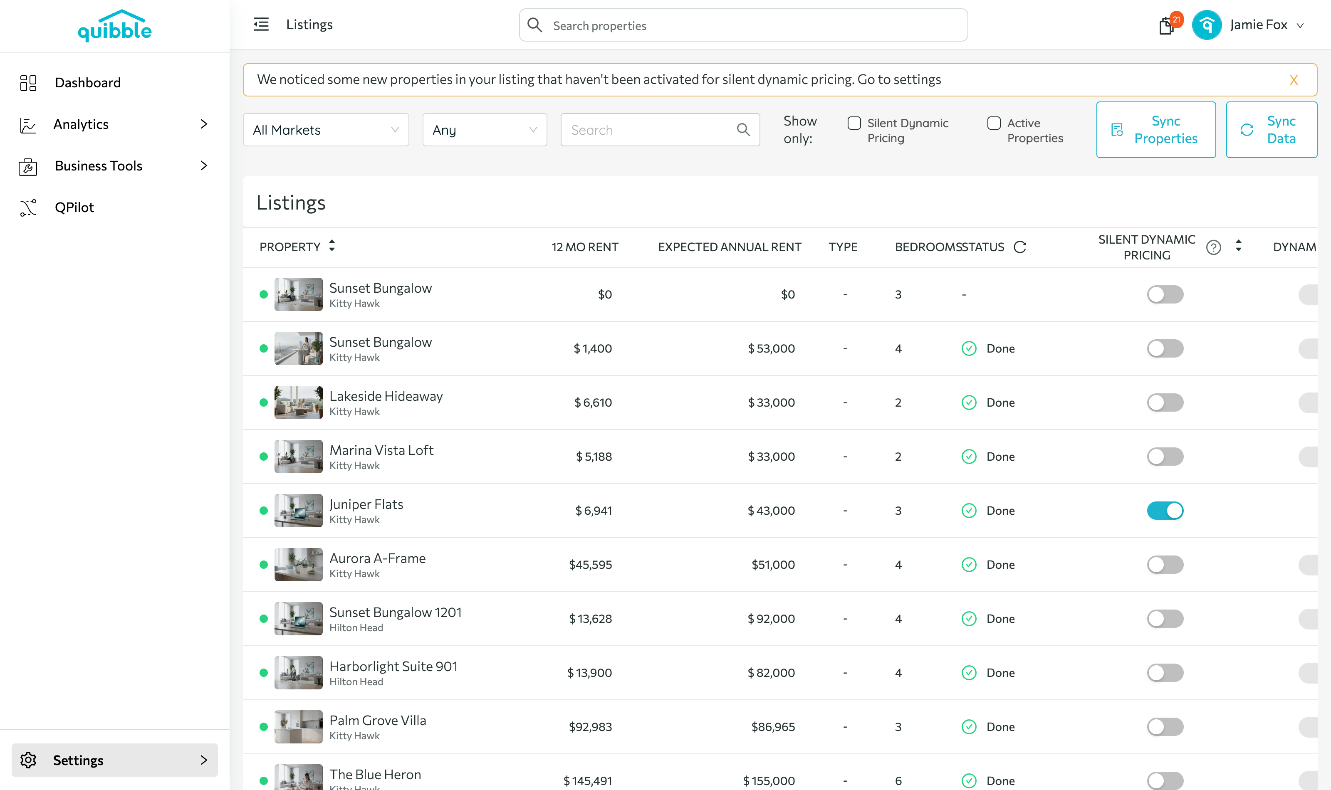Click the Settings gear icon
The height and width of the screenshot is (790, 1331).
point(28,760)
